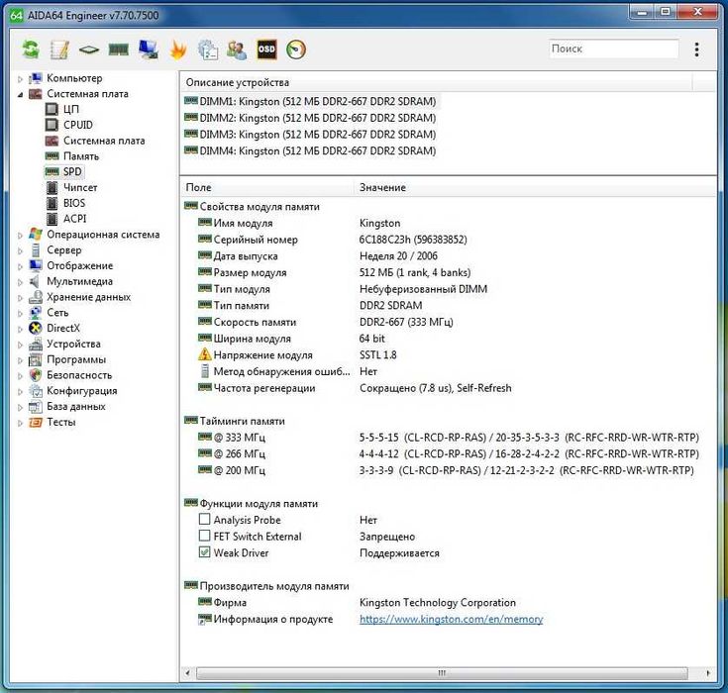Select the @ 200 МГц timings row
This screenshot has height=693, width=728.
click(x=446, y=470)
